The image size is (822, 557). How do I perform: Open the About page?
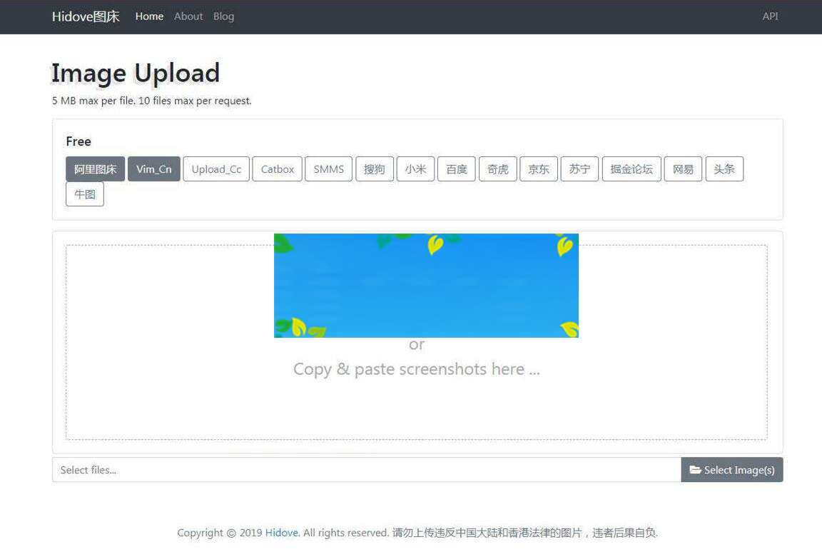pyautogui.click(x=188, y=16)
